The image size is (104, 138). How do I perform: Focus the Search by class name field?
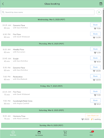(x=48, y=12)
